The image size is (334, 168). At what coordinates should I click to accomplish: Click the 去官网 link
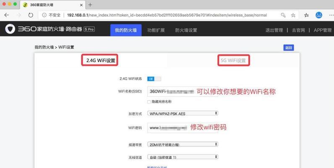click(x=298, y=30)
